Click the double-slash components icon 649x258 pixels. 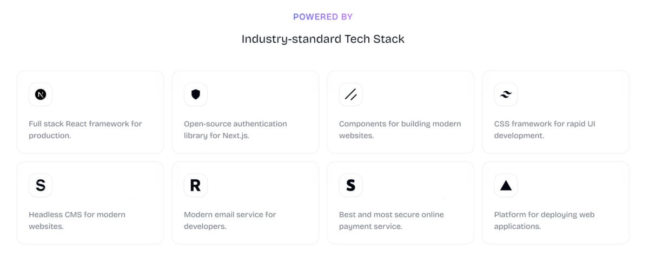click(350, 94)
